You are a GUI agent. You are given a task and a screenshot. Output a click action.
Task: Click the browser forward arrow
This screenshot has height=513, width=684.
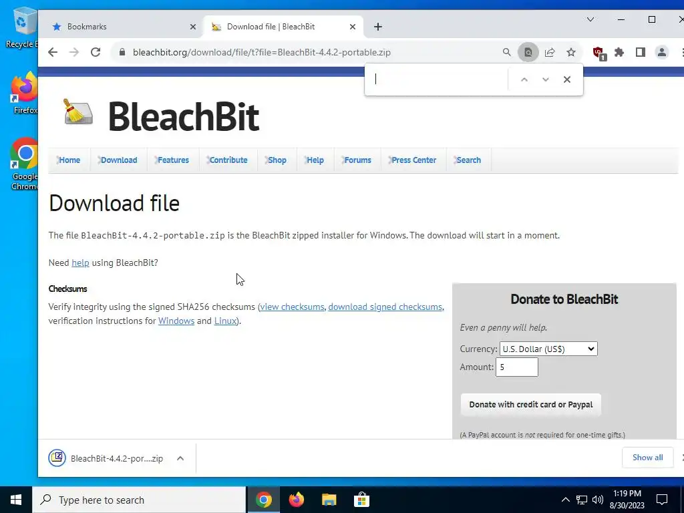pyautogui.click(x=74, y=52)
